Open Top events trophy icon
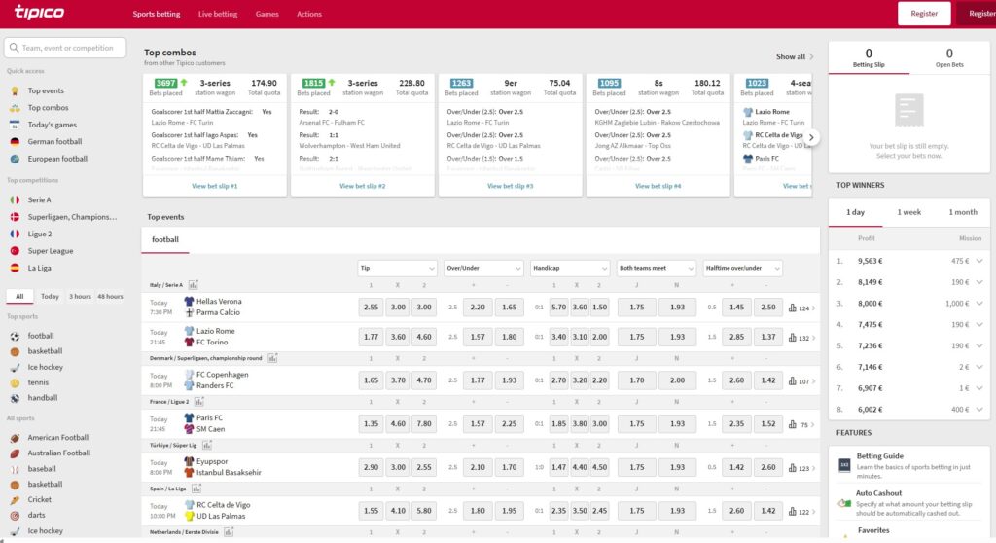 pyautogui.click(x=15, y=90)
